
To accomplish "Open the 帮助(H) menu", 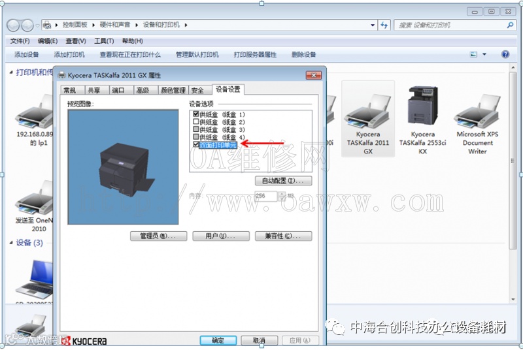I will tap(133, 41).
